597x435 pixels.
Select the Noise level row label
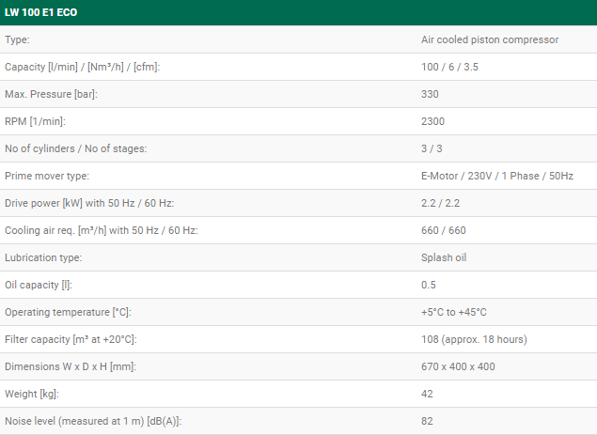tap(93, 421)
